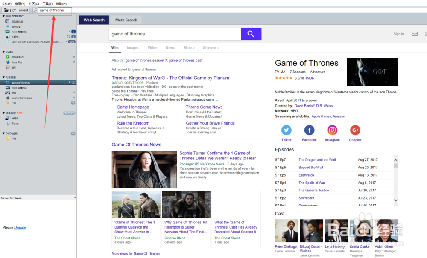Close the game of thrones sidebar search

pyautogui.click(x=70, y=82)
